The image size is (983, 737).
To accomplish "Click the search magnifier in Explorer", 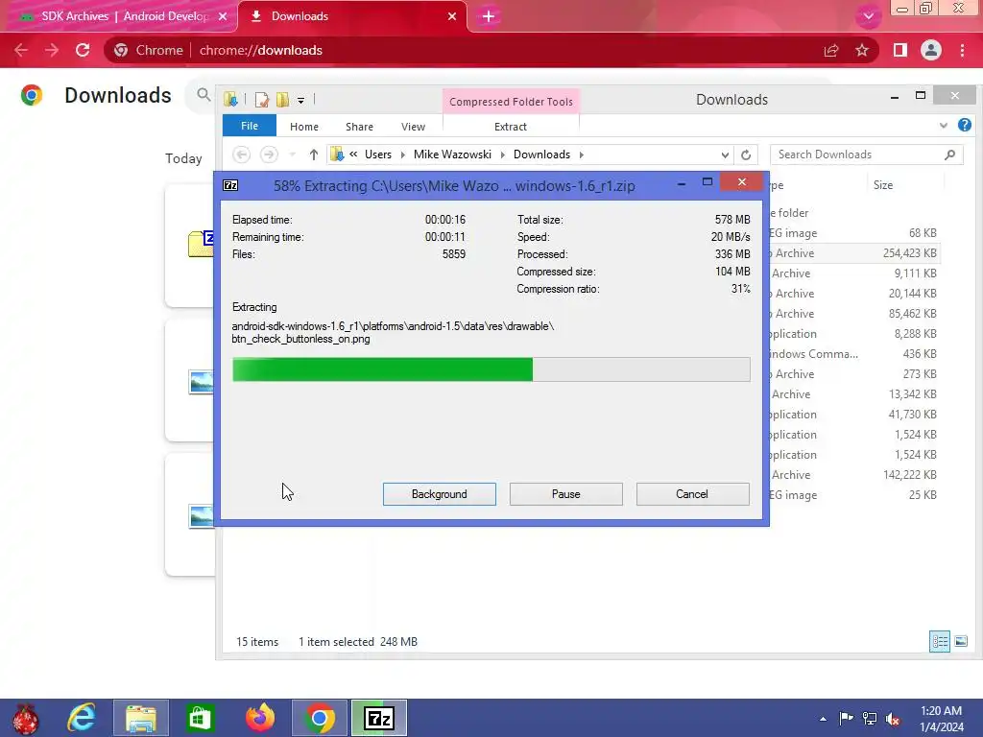I will [949, 155].
